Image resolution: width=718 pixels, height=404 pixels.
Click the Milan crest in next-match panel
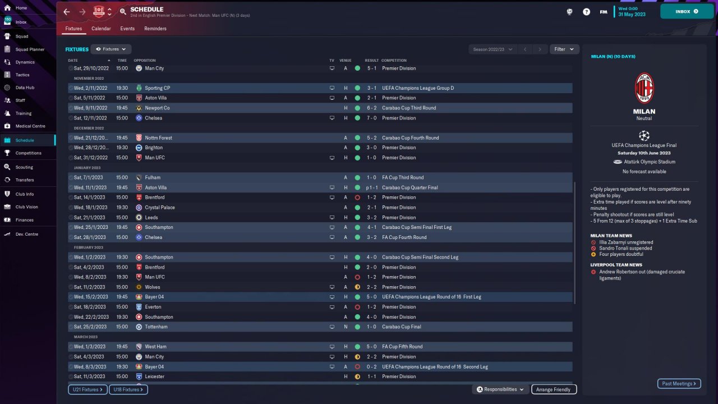[x=644, y=88]
